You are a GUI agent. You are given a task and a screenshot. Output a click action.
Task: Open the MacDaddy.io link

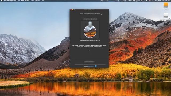tap(91, 66)
